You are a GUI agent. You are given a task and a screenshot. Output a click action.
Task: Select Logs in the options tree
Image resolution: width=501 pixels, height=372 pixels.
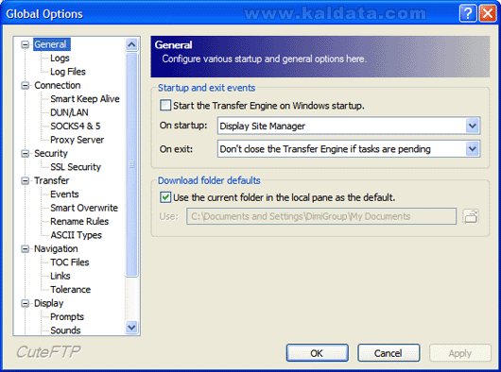(x=60, y=58)
